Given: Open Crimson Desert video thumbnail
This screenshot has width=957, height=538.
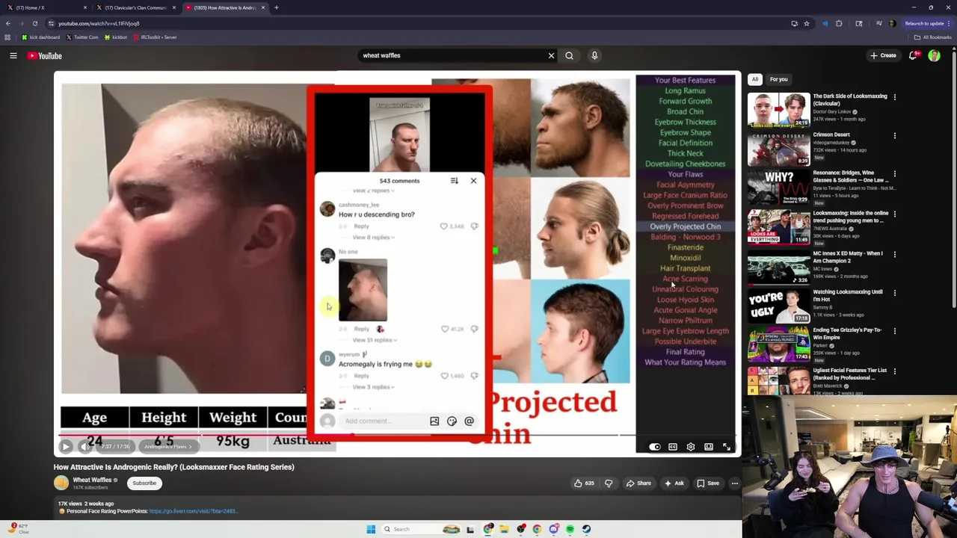Looking at the screenshot, I should [778, 148].
